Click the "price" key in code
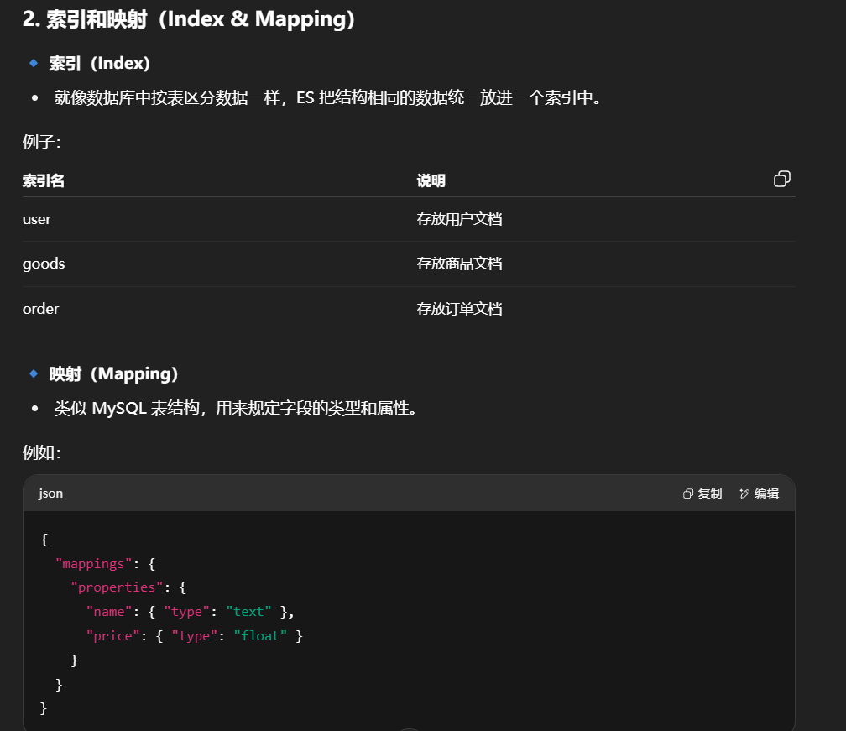This screenshot has height=731, width=846. pos(113,636)
